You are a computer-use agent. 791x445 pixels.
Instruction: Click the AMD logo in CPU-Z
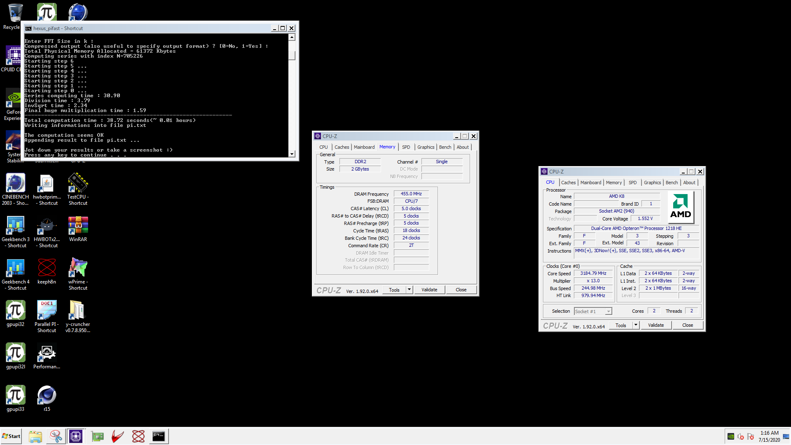[681, 207]
